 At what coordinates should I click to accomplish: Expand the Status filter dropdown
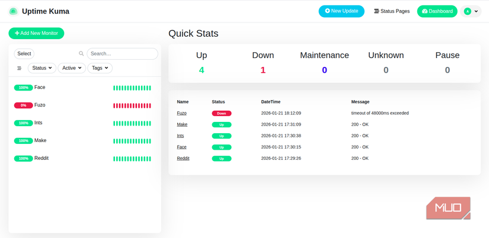click(x=42, y=68)
